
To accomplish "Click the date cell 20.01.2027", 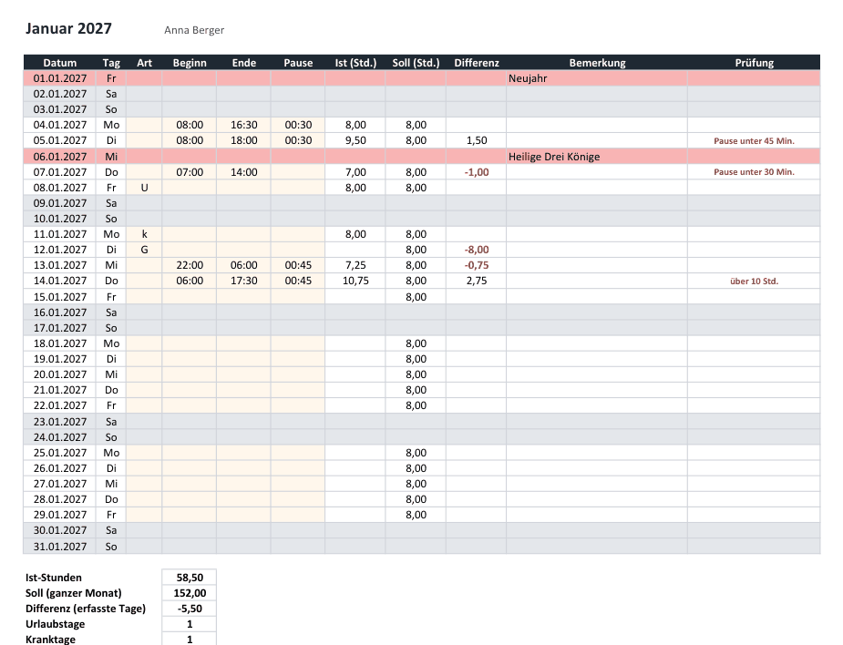I will tap(59, 374).
